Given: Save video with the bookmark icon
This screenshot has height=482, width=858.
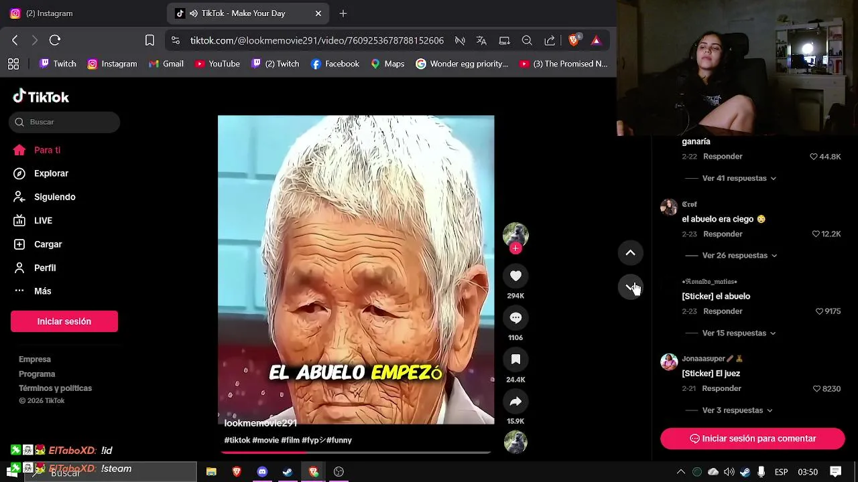Looking at the screenshot, I should [x=515, y=359].
